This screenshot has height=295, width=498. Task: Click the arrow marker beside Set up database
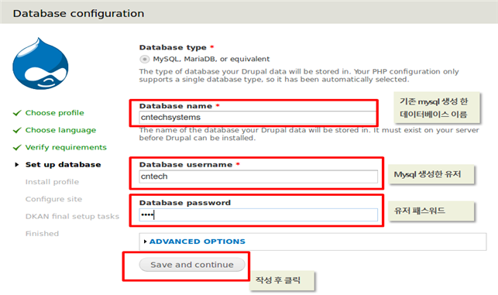coord(17,164)
